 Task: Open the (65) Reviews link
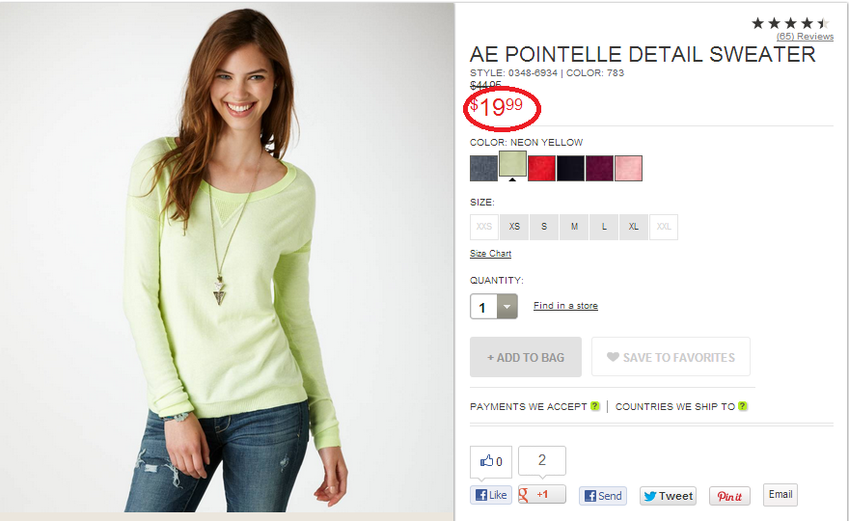click(806, 37)
